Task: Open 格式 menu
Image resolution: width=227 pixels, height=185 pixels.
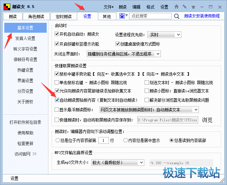Action: tap(150, 7)
